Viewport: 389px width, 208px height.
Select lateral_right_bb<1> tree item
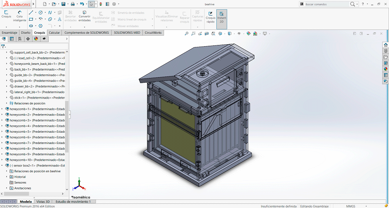[37, 92]
